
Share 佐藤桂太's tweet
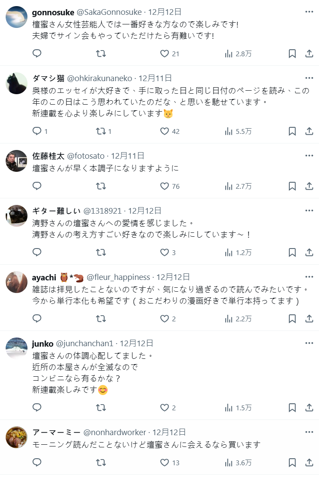(309, 186)
